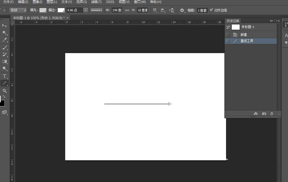Screen dimensions: 288x182
Task: Open the 形状 tool mode dropdown
Action: point(18,10)
